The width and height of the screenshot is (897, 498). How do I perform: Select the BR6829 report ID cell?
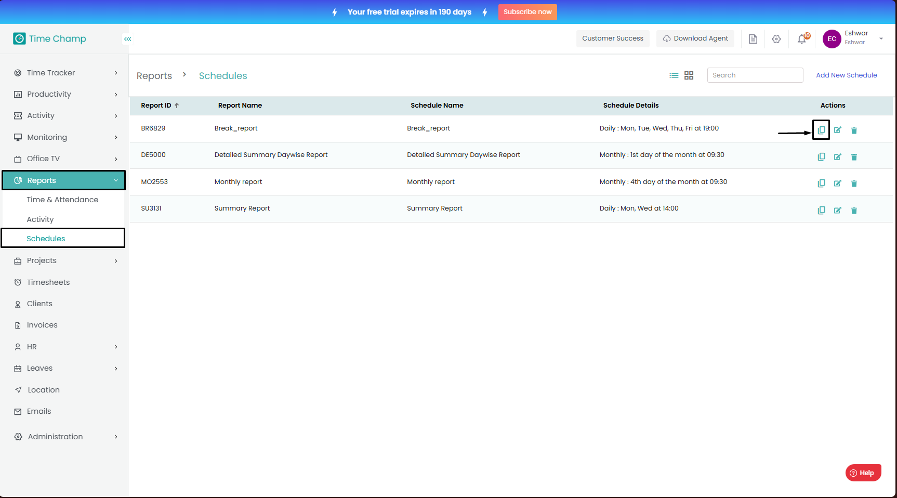click(x=153, y=128)
